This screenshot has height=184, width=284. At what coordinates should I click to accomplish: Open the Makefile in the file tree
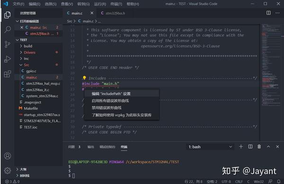point(31,109)
